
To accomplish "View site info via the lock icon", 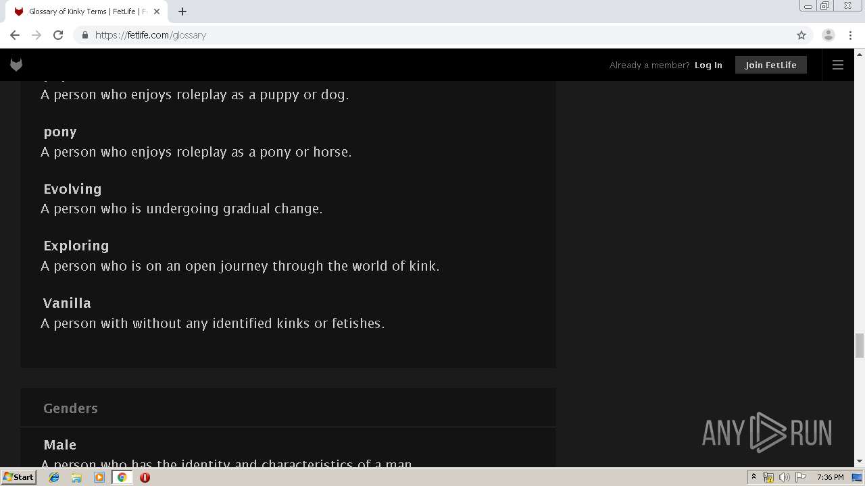I will pos(84,35).
